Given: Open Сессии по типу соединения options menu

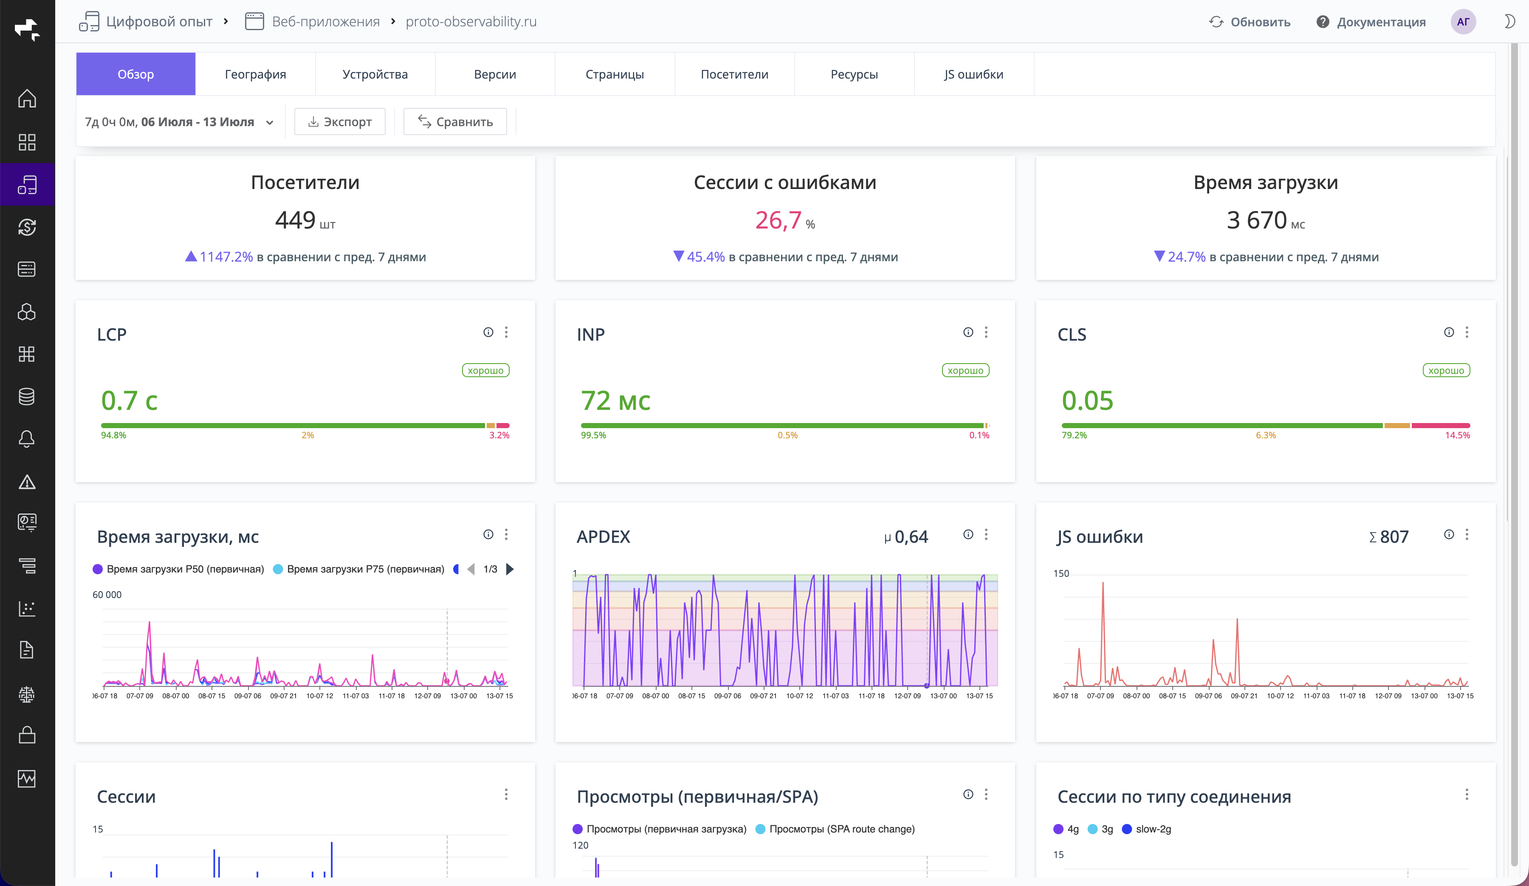Looking at the screenshot, I should point(1467,794).
